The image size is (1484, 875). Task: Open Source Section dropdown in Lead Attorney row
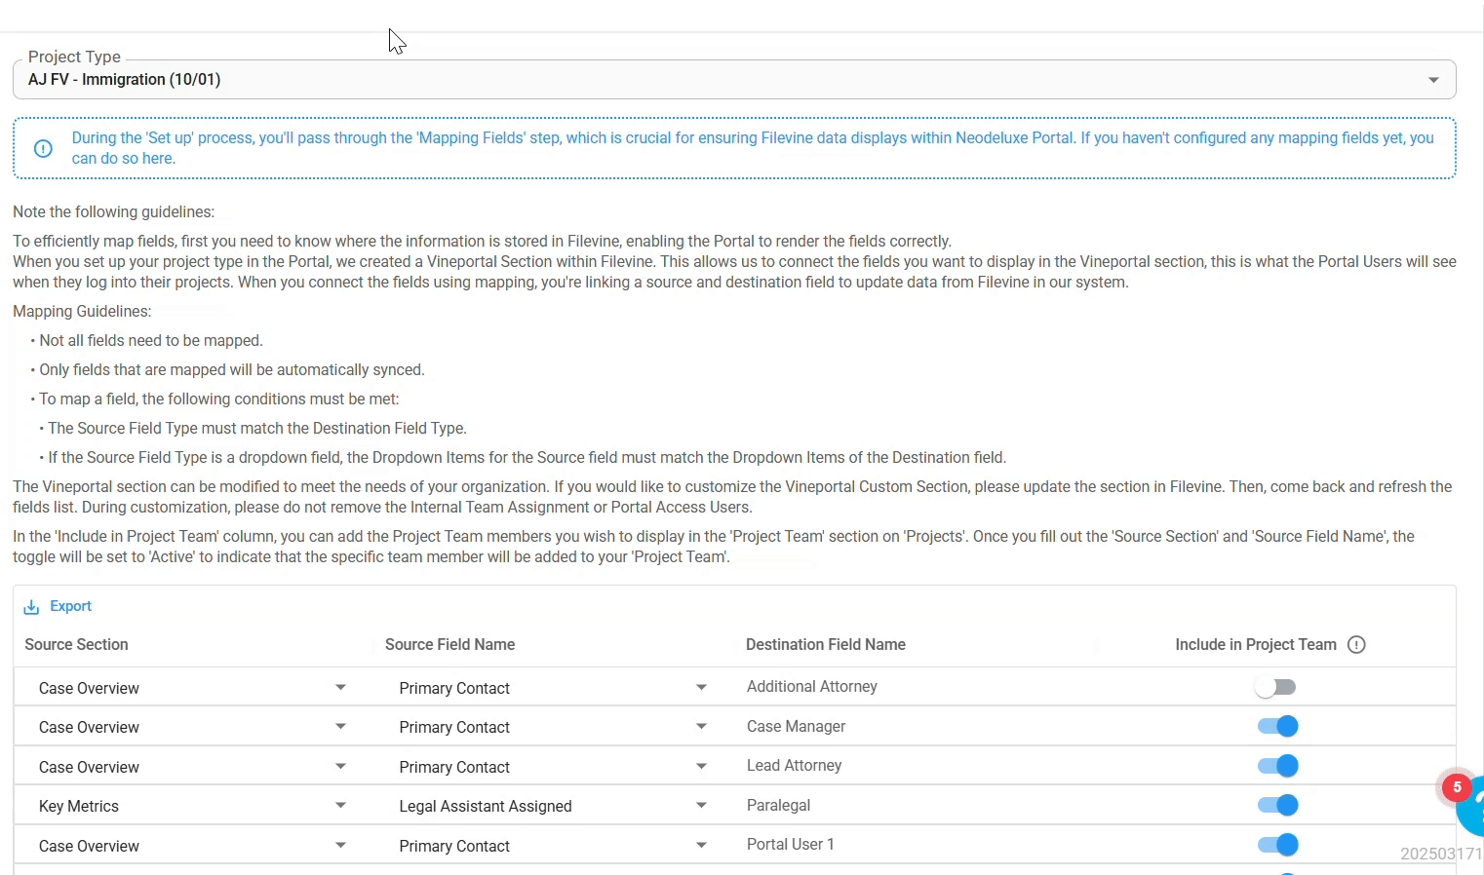coord(192,767)
